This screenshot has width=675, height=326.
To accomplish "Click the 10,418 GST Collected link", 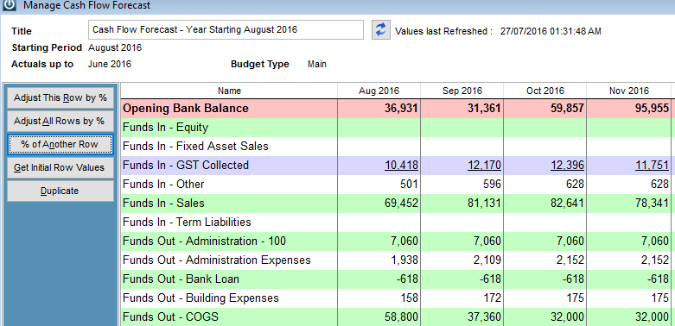I will point(402,166).
